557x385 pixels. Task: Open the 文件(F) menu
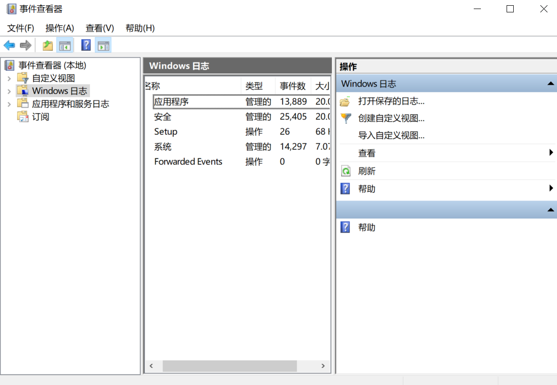(20, 28)
